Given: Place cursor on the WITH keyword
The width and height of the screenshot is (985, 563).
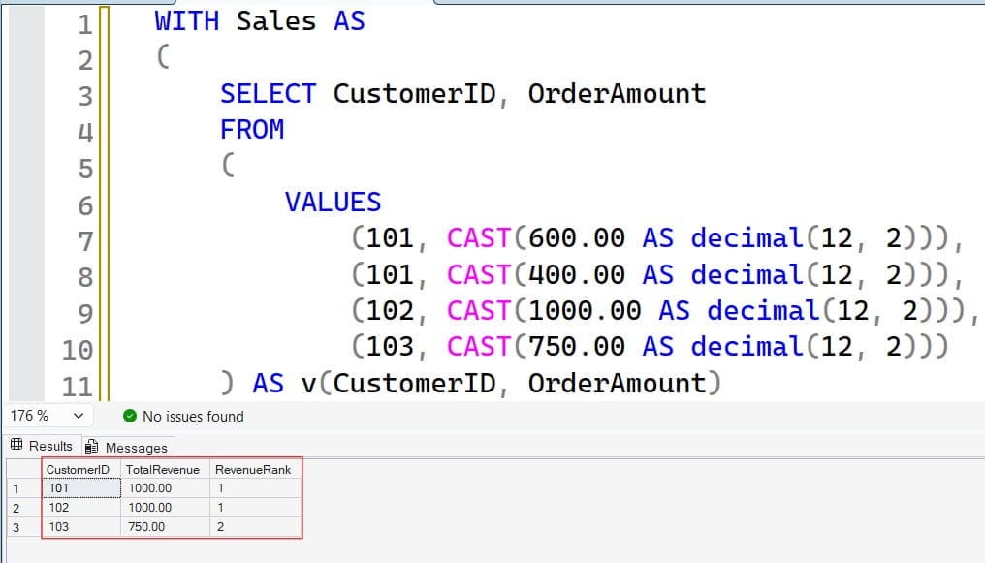Looking at the screenshot, I should pyautogui.click(x=187, y=21).
